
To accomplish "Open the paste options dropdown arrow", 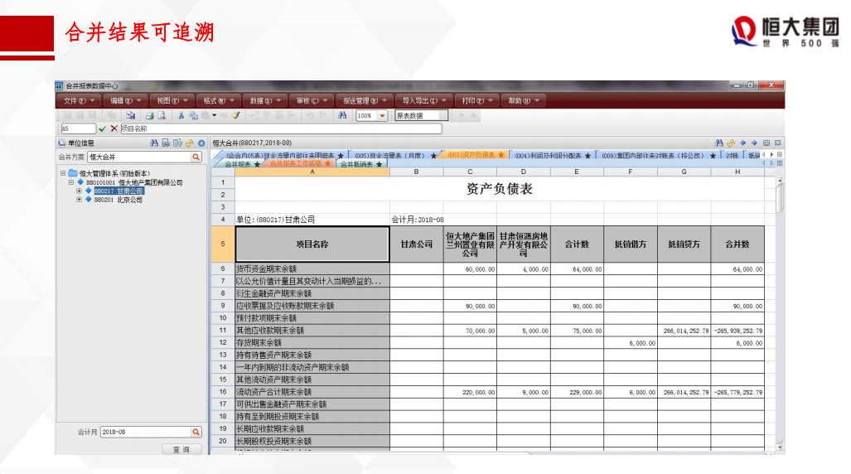I will 215,116.
